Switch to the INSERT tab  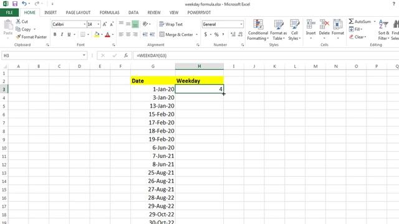coord(50,12)
